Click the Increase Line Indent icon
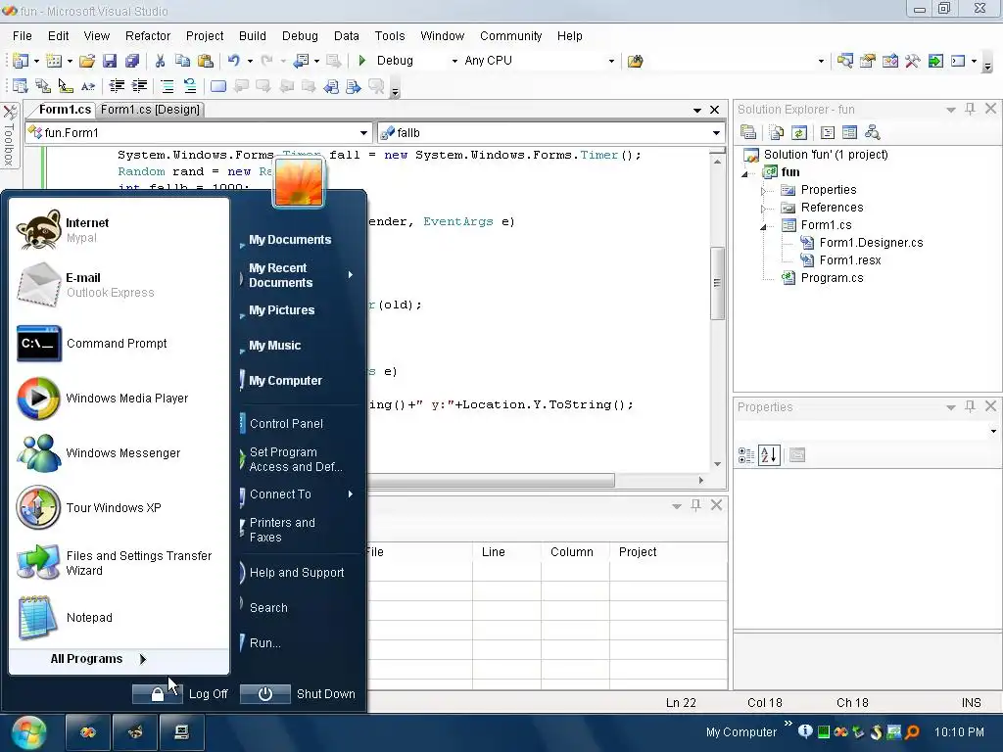This screenshot has height=752, width=1003. click(x=139, y=86)
